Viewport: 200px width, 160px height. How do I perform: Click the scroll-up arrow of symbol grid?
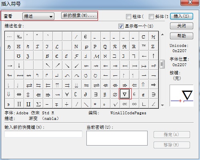coord(162,34)
